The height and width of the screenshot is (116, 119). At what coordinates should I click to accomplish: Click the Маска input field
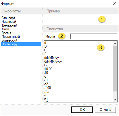click(94, 36)
